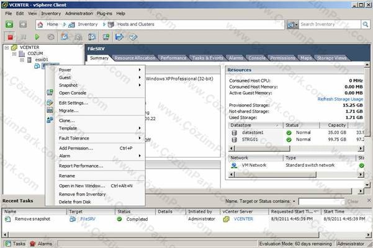Click the green Power On play icon

tap(37, 37)
